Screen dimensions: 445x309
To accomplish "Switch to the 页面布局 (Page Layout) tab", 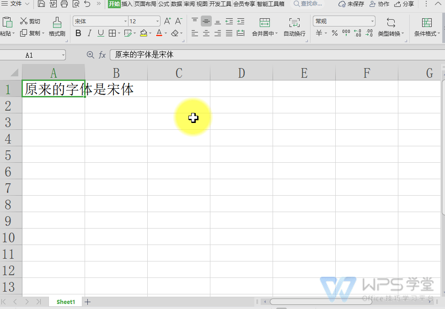I will [145, 4].
